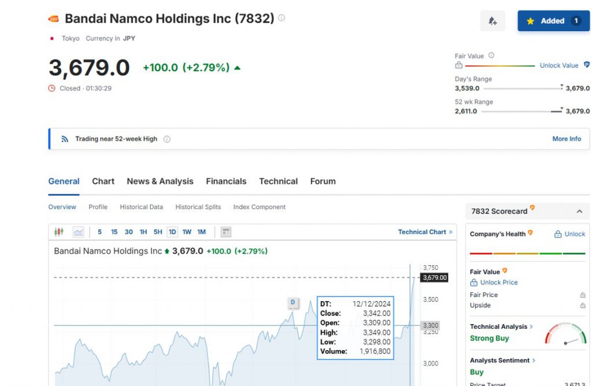
Task: Click the lock icon next to Upside
Action: 582,305
